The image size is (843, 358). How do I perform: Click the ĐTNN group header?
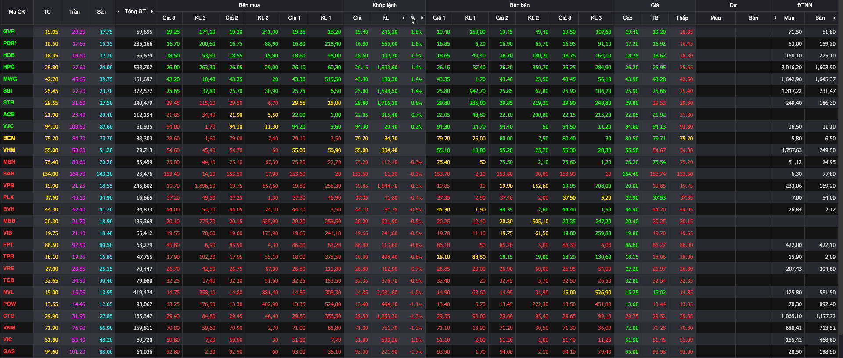click(804, 5)
